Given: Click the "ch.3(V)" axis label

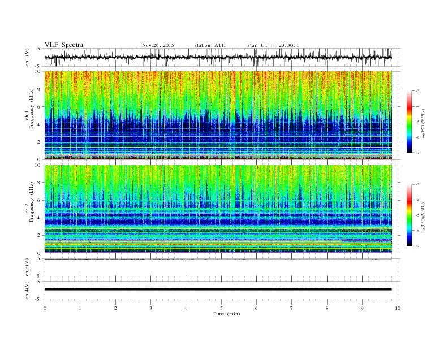Looking at the screenshot, I should coord(27,268).
